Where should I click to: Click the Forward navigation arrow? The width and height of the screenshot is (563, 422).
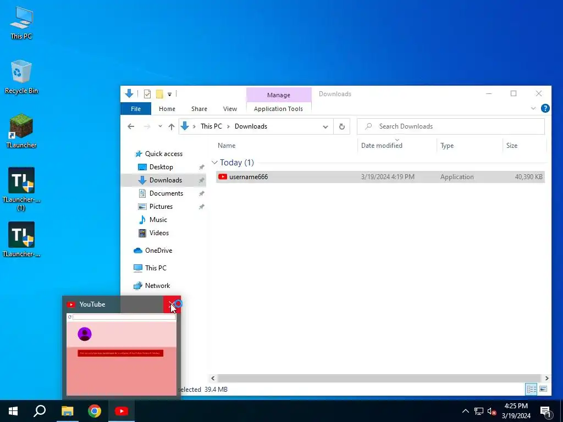147,126
